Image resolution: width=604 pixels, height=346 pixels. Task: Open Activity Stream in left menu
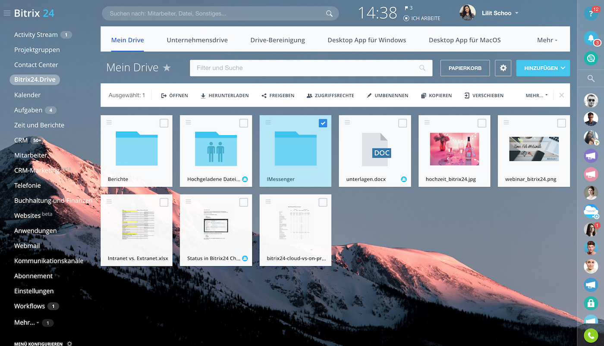[36, 34]
